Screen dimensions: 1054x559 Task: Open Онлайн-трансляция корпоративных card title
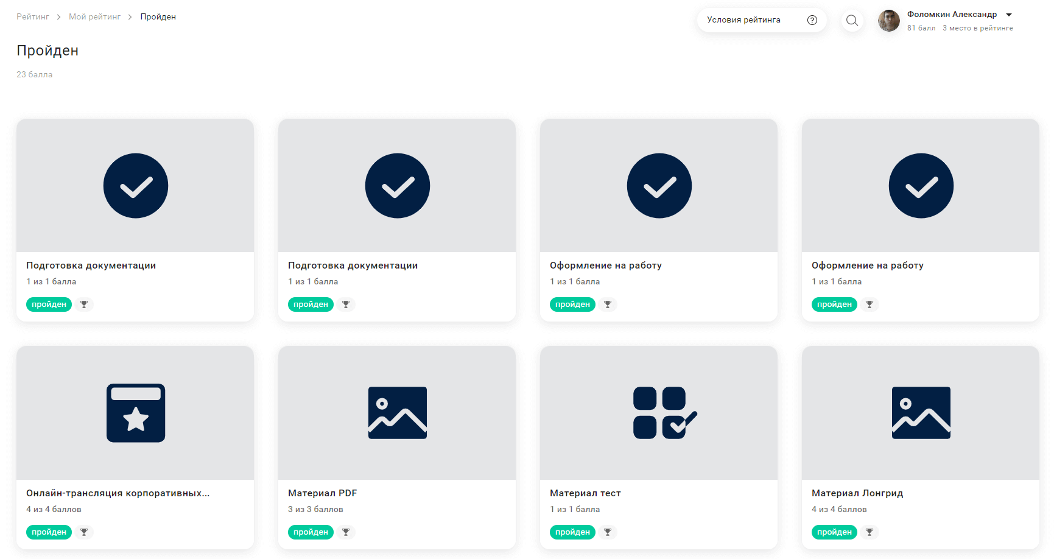(x=118, y=493)
